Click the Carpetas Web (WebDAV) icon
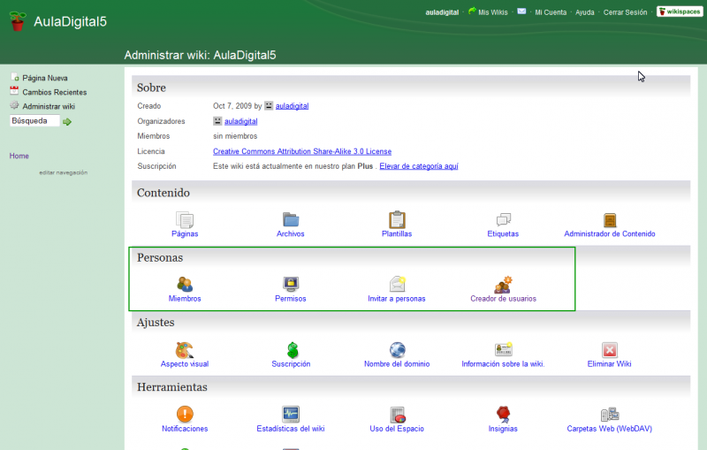 [610, 414]
